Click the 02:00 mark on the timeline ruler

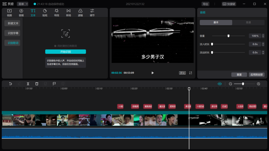point(64,89)
